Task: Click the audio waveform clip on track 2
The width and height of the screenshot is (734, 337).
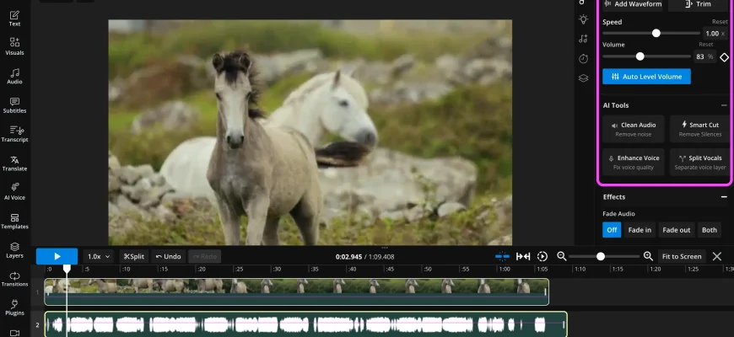Action: tap(305, 324)
